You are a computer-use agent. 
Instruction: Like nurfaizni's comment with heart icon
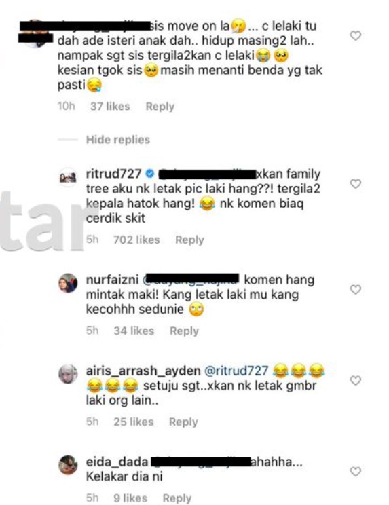(x=356, y=290)
